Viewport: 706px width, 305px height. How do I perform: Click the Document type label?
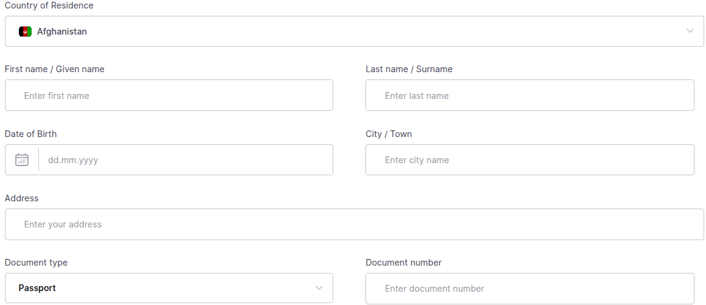point(36,263)
